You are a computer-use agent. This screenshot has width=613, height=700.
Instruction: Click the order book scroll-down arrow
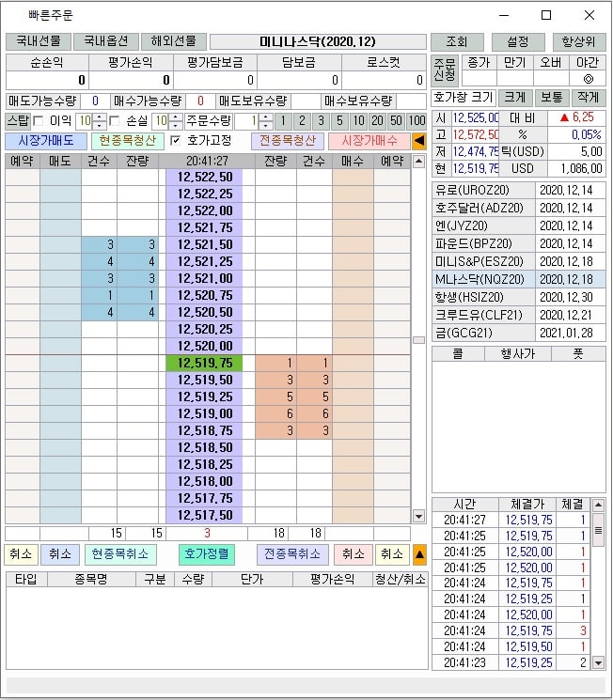coord(418,517)
